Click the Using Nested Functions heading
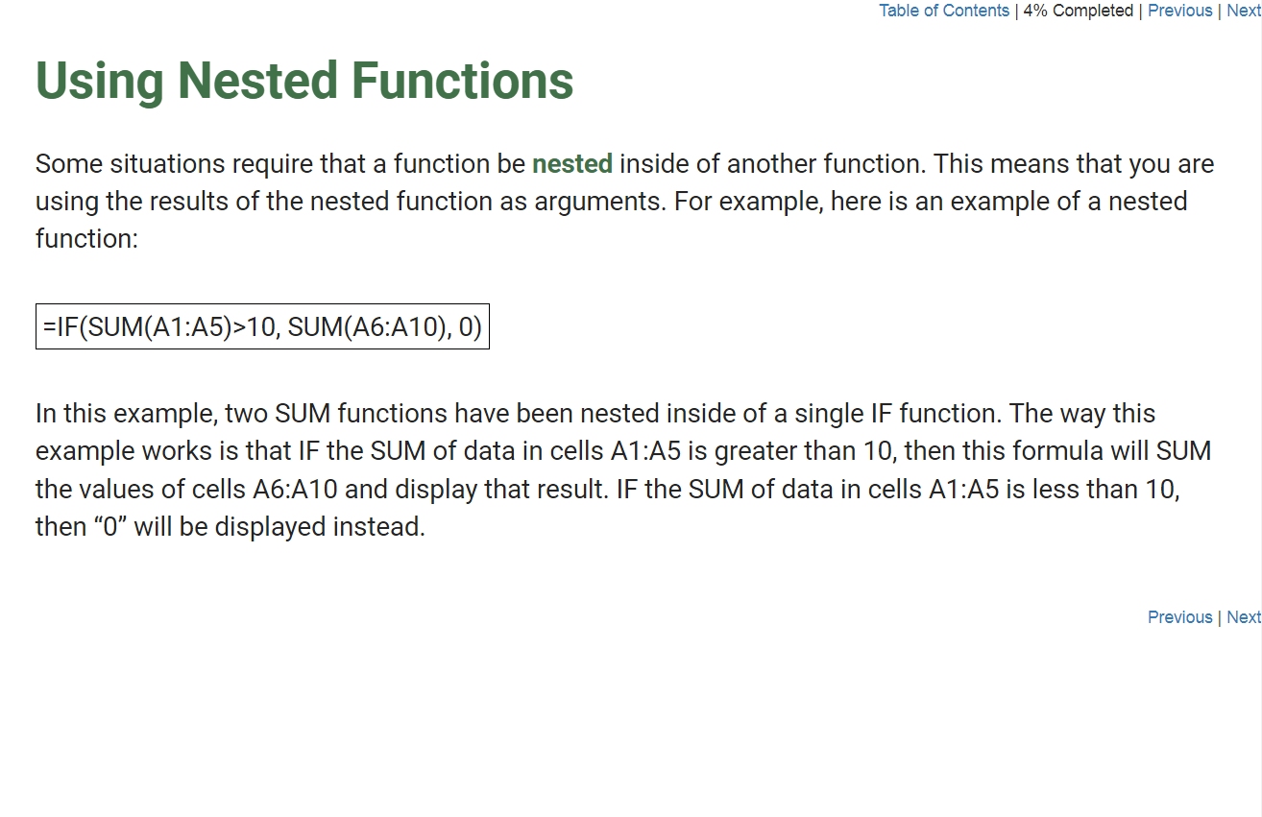The width and height of the screenshot is (1262, 817). pyautogui.click(x=304, y=81)
